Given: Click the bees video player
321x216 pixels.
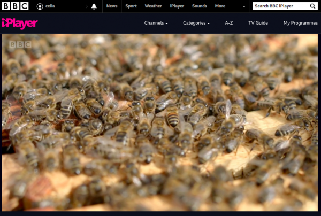Looking at the screenshot, I should coord(159,122).
